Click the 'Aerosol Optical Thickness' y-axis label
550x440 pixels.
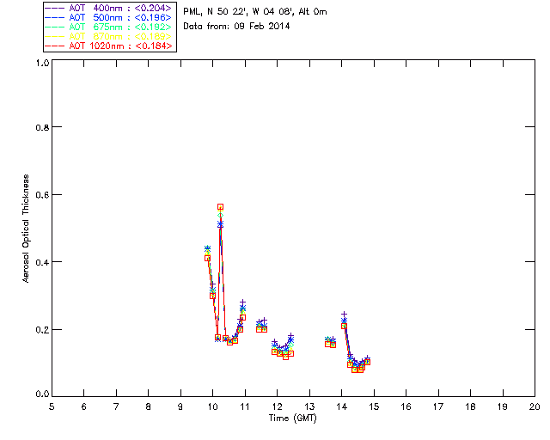point(26,229)
